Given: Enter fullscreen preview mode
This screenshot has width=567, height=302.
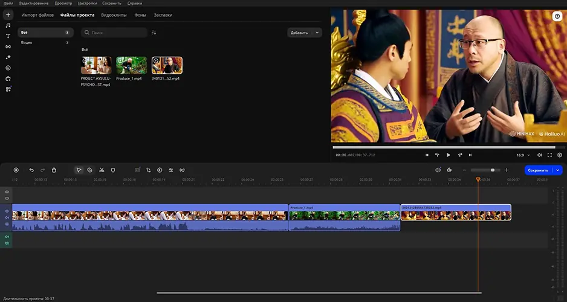Looking at the screenshot, I should coord(549,155).
